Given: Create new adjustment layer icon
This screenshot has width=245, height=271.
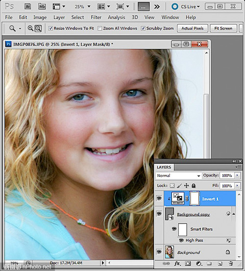Looking at the screenshot, I should (x=199, y=264).
